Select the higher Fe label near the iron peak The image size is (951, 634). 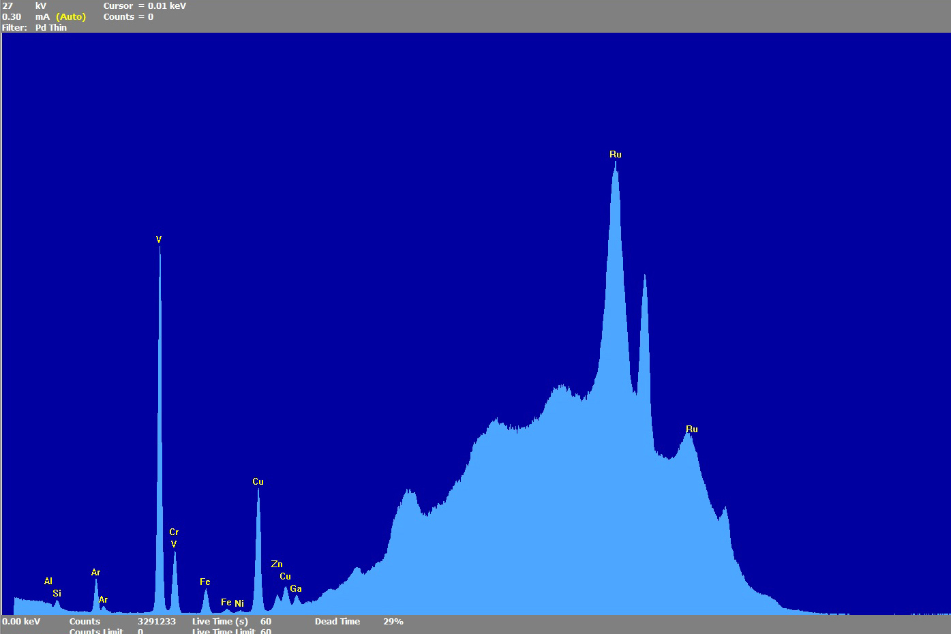(205, 582)
